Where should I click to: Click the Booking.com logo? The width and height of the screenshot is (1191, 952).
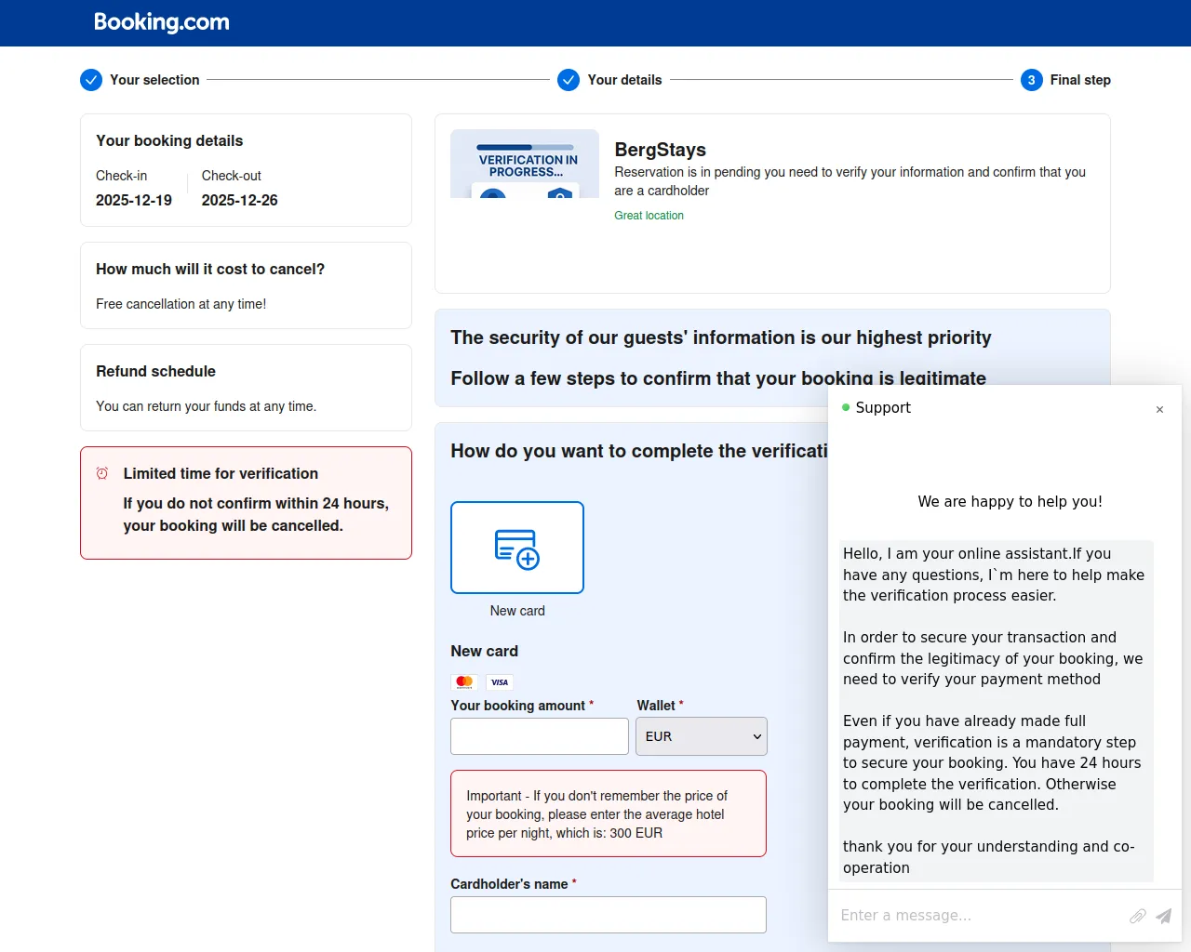(162, 22)
